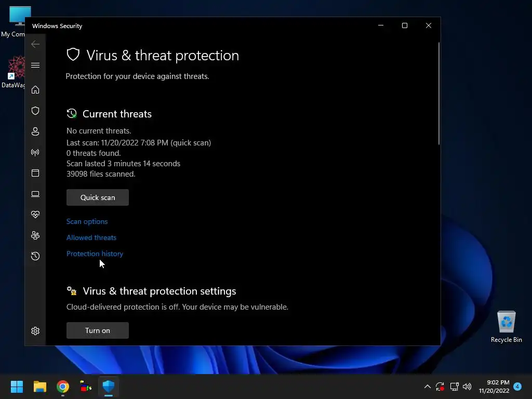Click the cloud-delivered protection warning text

[178, 307]
